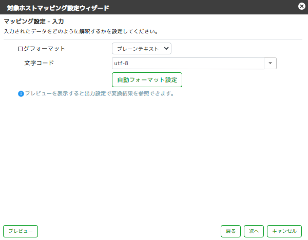Open the プレビュー preview button
Image resolution: width=308 pixels, height=240 pixels.
[21, 231]
